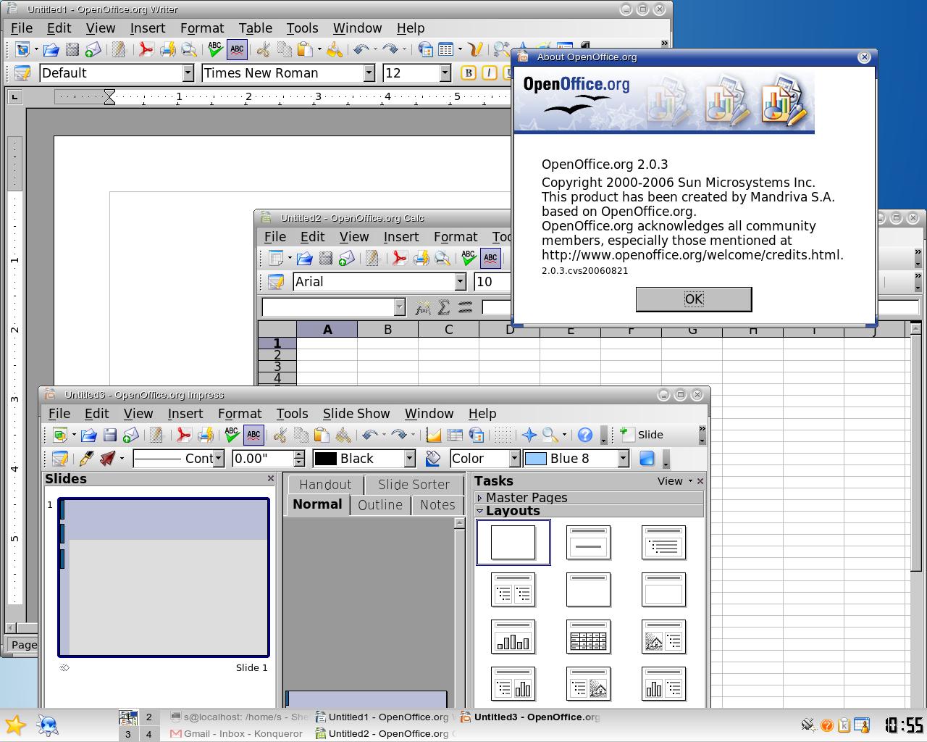Open paragraph style dropdown showing Default
Screen dimensions: 927x742
(x=188, y=72)
